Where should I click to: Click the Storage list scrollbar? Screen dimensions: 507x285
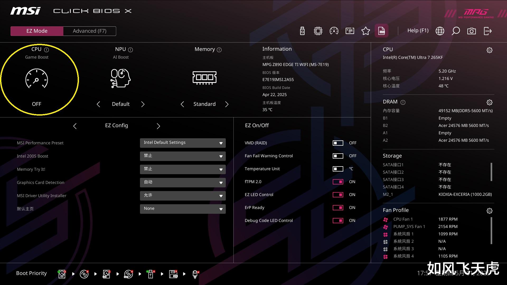pyautogui.click(x=491, y=172)
